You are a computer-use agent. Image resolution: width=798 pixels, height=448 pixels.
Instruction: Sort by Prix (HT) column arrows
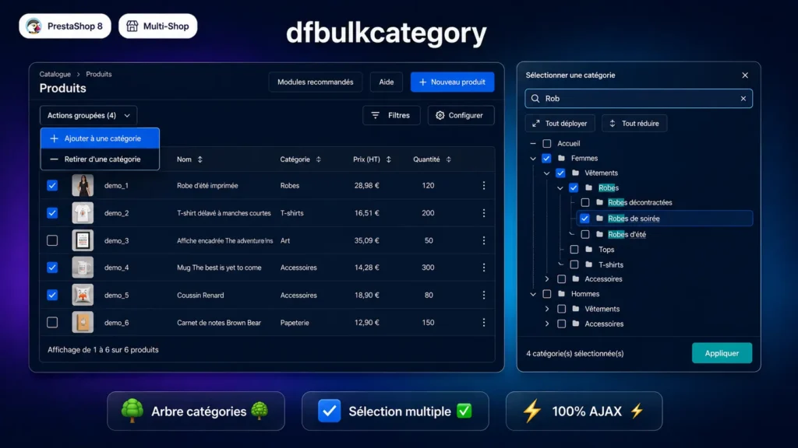[389, 159]
